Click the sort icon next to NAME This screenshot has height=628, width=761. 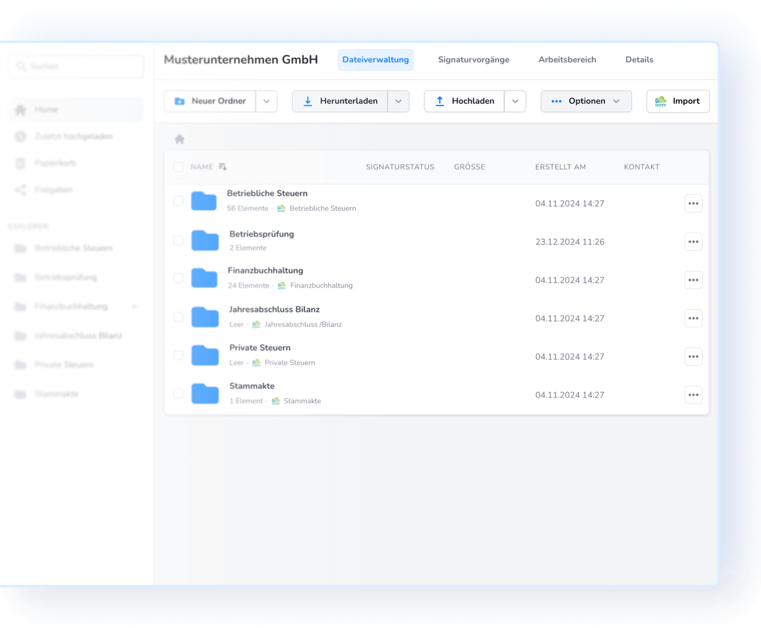tap(222, 167)
